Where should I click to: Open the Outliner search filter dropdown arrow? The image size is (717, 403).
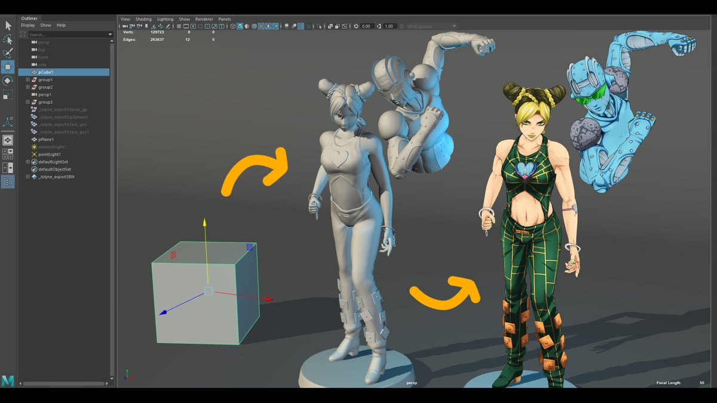[110, 35]
